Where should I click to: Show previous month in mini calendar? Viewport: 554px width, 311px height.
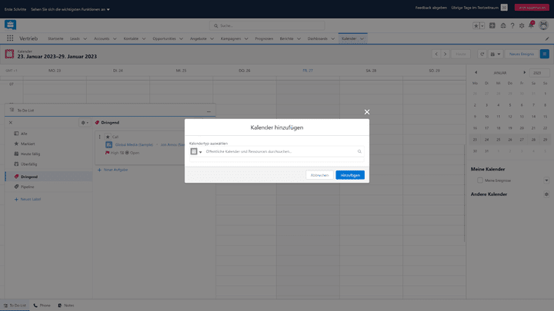pos(476,73)
